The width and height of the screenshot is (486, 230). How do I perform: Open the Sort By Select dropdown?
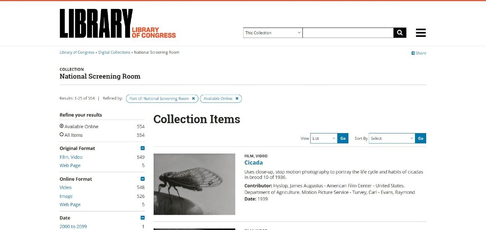point(392,138)
